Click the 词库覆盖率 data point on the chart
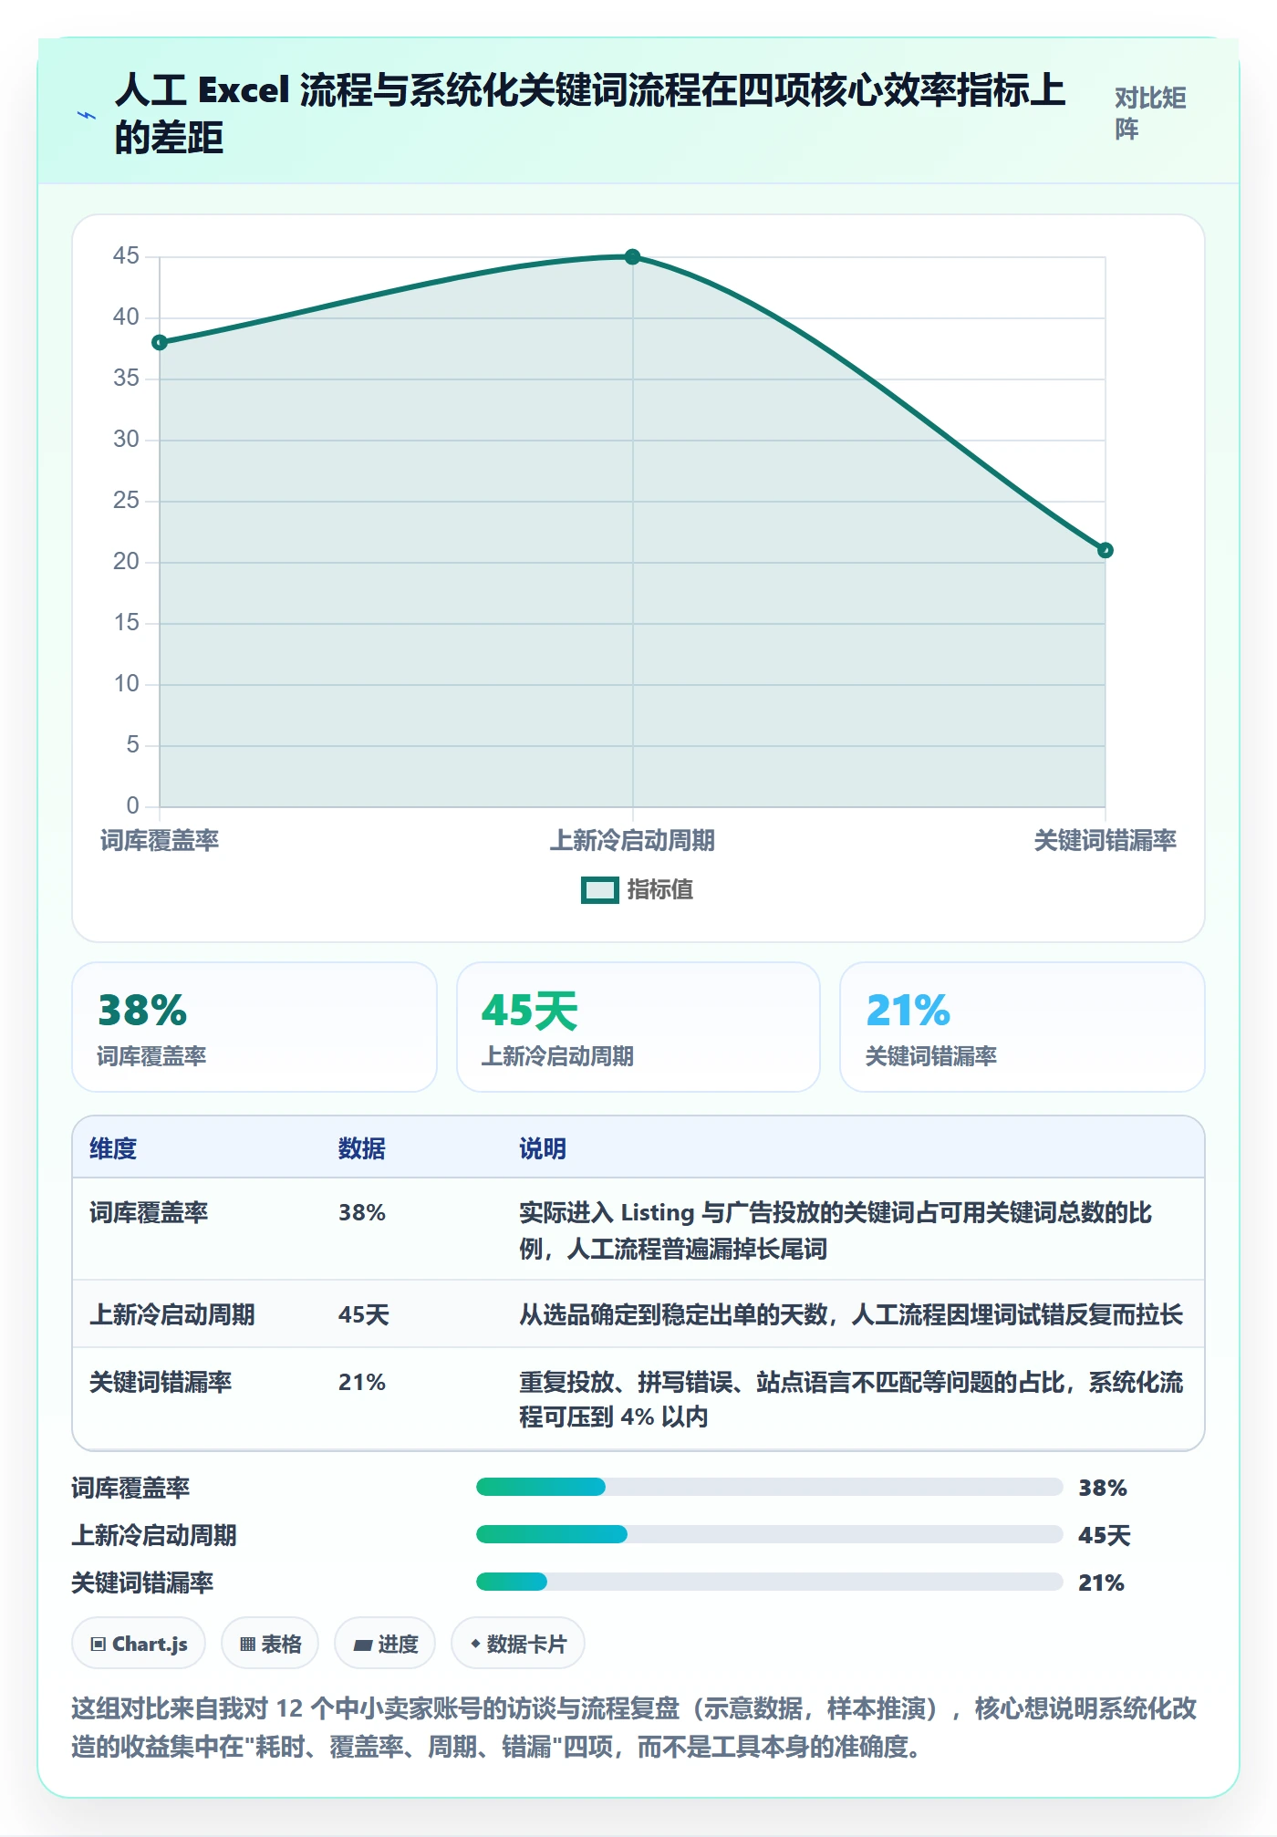The width and height of the screenshot is (1277, 1837). point(160,343)
